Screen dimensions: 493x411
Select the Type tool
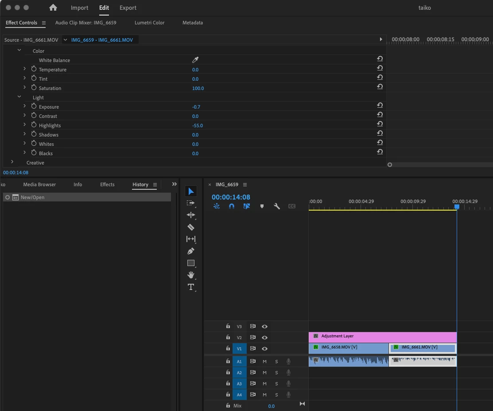coord(191,287)
